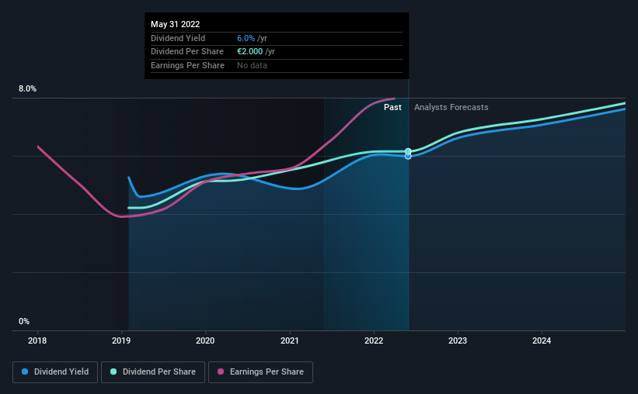
Task: Click the tooltip Dividend Per Share row label
Action: pyautogui.click(x=187, y=52)
